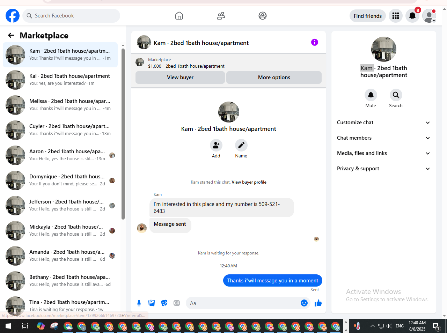Mute the conversation with the bell icon
This screenshot has width=447, height=333.
[371, 95]
